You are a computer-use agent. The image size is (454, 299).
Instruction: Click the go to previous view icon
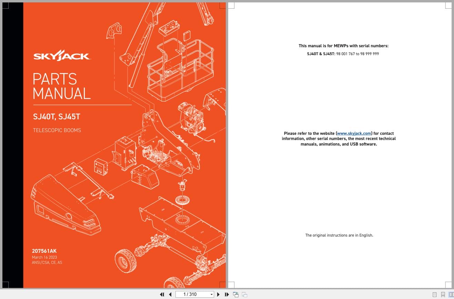236,294
